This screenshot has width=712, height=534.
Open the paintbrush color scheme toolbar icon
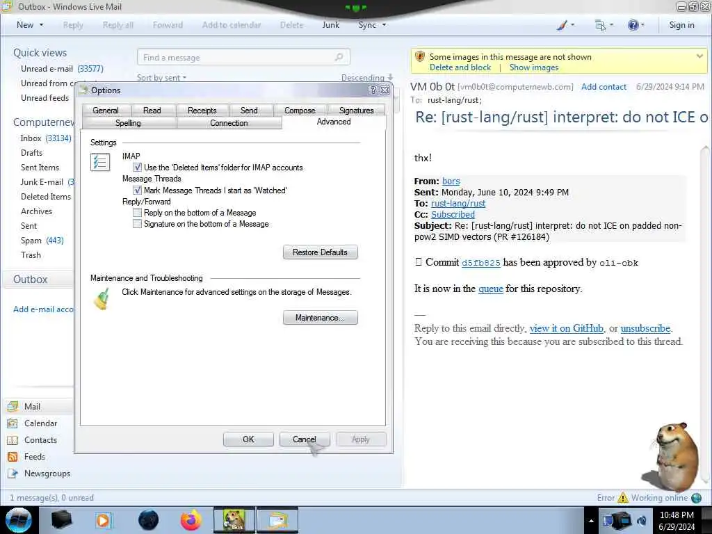562,25
